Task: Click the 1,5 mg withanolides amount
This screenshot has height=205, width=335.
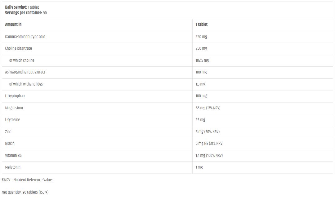Action: (200, 84)
